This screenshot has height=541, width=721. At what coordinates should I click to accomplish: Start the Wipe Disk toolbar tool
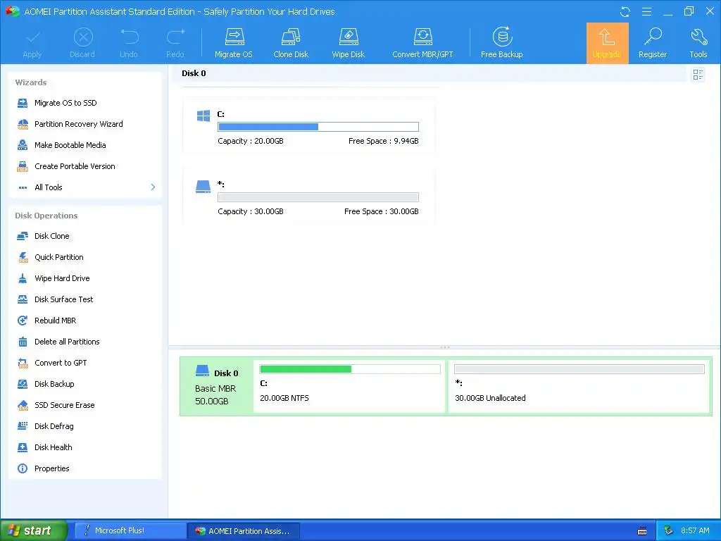[x=348, y=44]
